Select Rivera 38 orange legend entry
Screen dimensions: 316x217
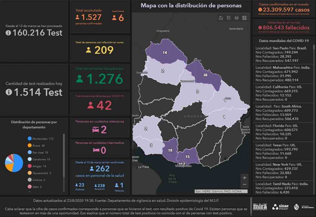click(x=38, y=146)
